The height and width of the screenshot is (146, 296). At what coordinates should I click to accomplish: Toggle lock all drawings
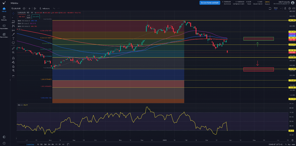(13, 66)
